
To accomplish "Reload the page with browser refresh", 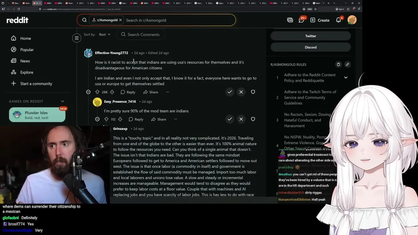I will point(19,9).
